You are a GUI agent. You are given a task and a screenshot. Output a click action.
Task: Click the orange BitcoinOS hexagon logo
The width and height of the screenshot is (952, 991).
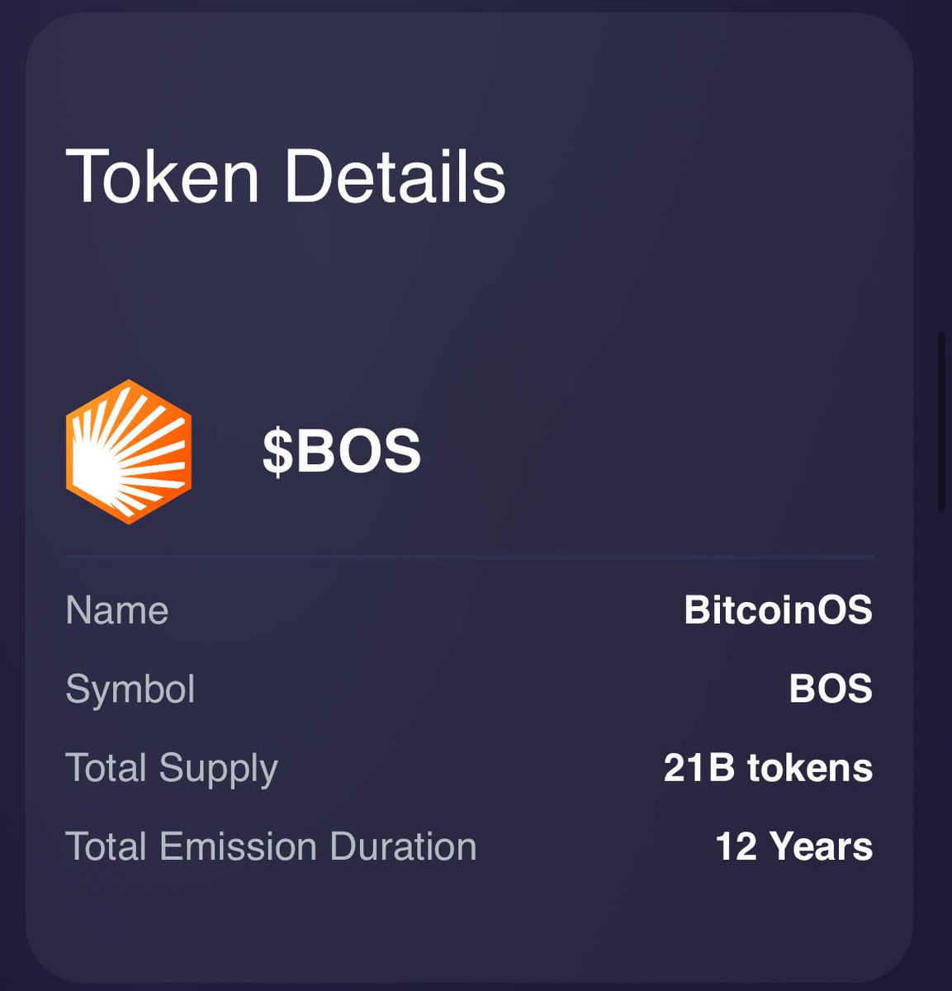point(129,452)
